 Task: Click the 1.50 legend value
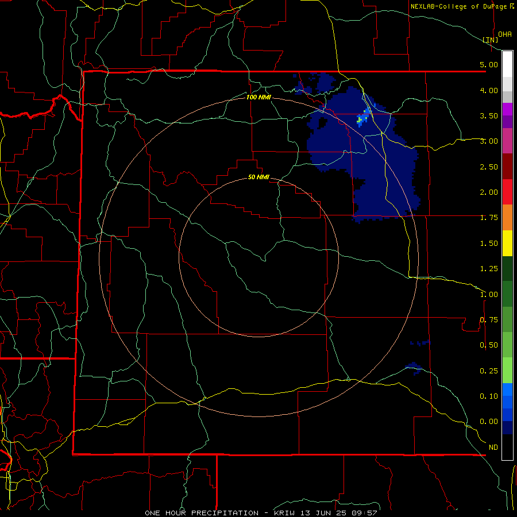coord(489,243)
